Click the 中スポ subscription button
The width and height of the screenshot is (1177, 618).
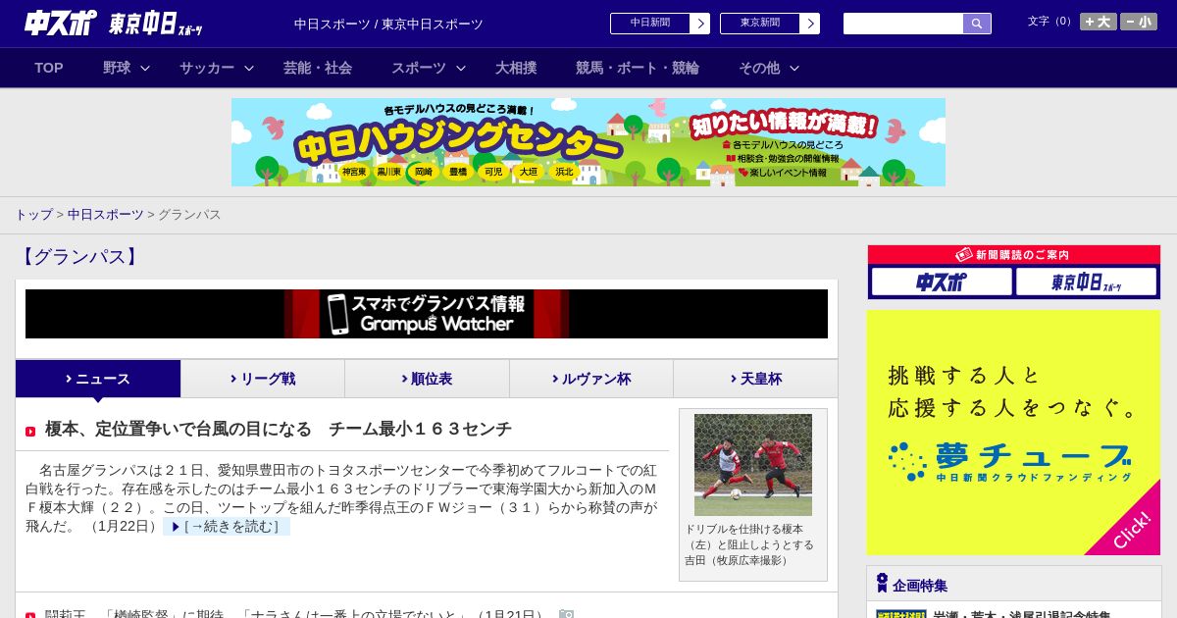point(942,282)
